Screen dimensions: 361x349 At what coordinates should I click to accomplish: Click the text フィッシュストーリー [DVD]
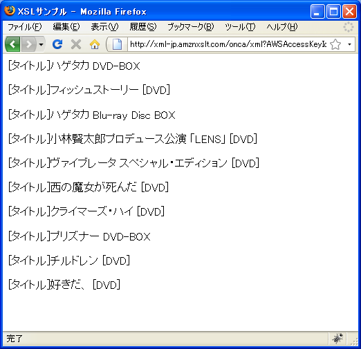pos(110,90)
